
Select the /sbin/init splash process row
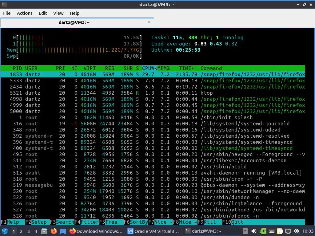pos(153,117)
